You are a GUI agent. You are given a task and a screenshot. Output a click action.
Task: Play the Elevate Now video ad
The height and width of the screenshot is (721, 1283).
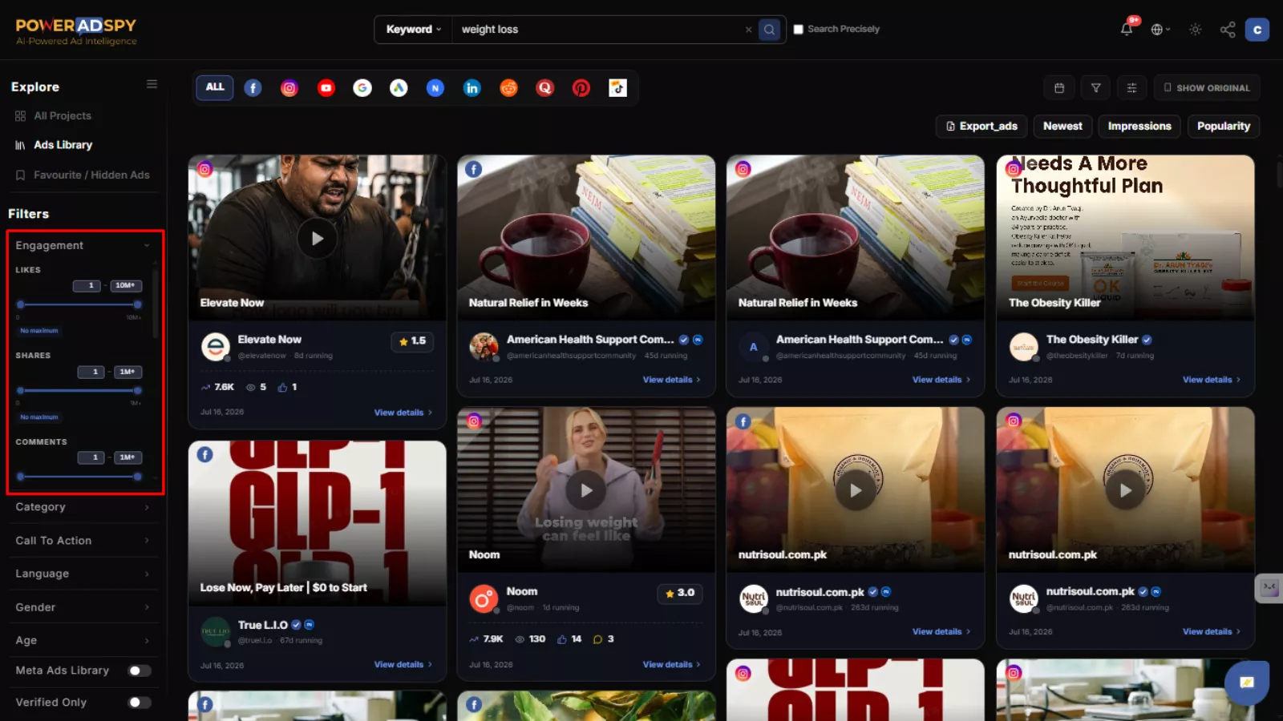click(318, 238)
